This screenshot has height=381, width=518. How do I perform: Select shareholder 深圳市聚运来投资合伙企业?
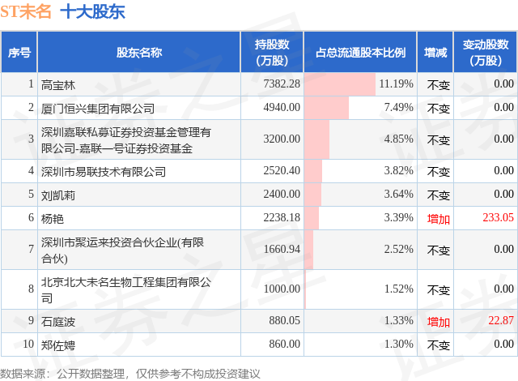coord(122,250)
